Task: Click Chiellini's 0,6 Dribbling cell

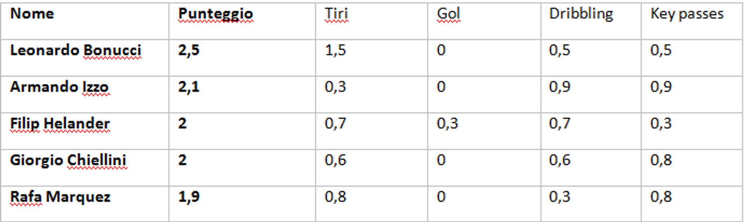Action: coord(591,168)
